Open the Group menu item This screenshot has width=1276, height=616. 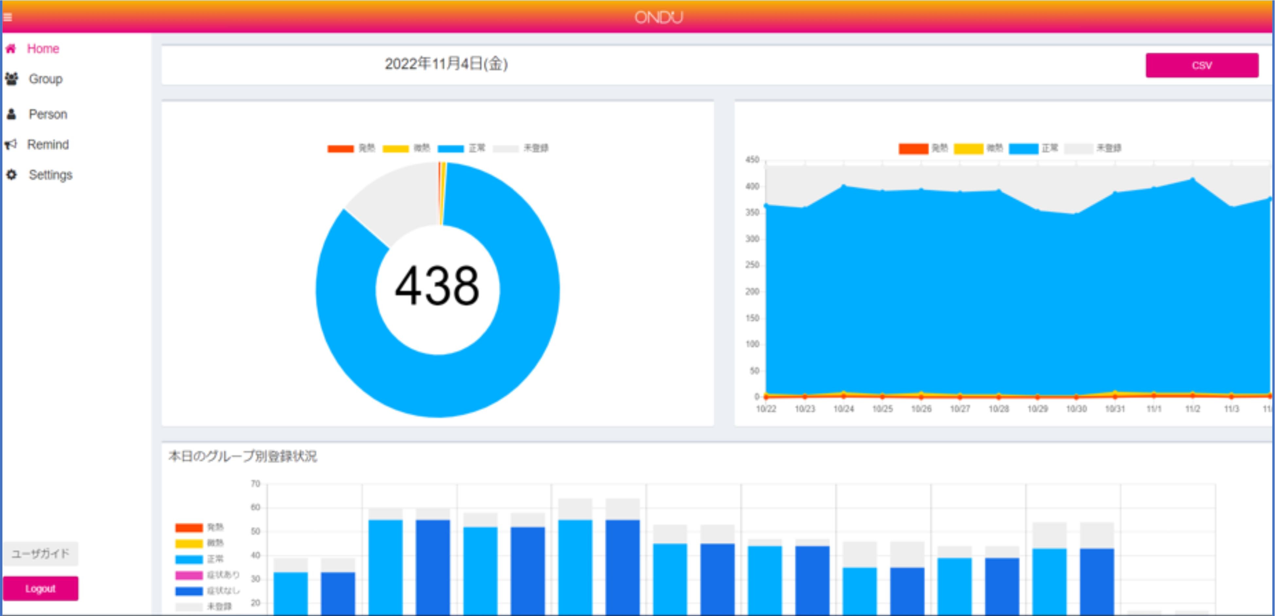click(x=45, y=79)
